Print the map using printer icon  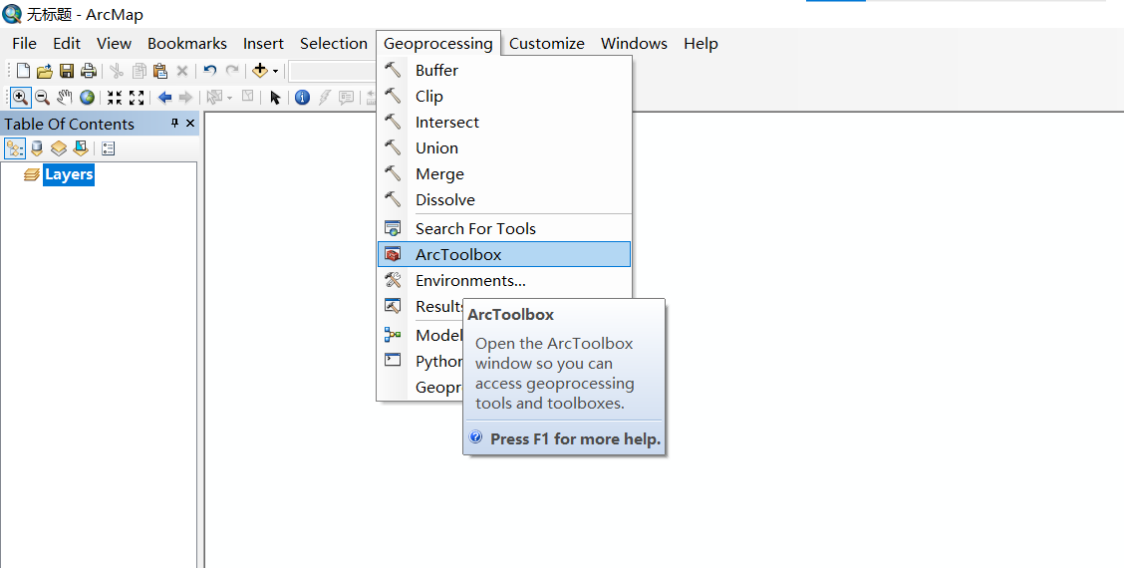point(88,71)
